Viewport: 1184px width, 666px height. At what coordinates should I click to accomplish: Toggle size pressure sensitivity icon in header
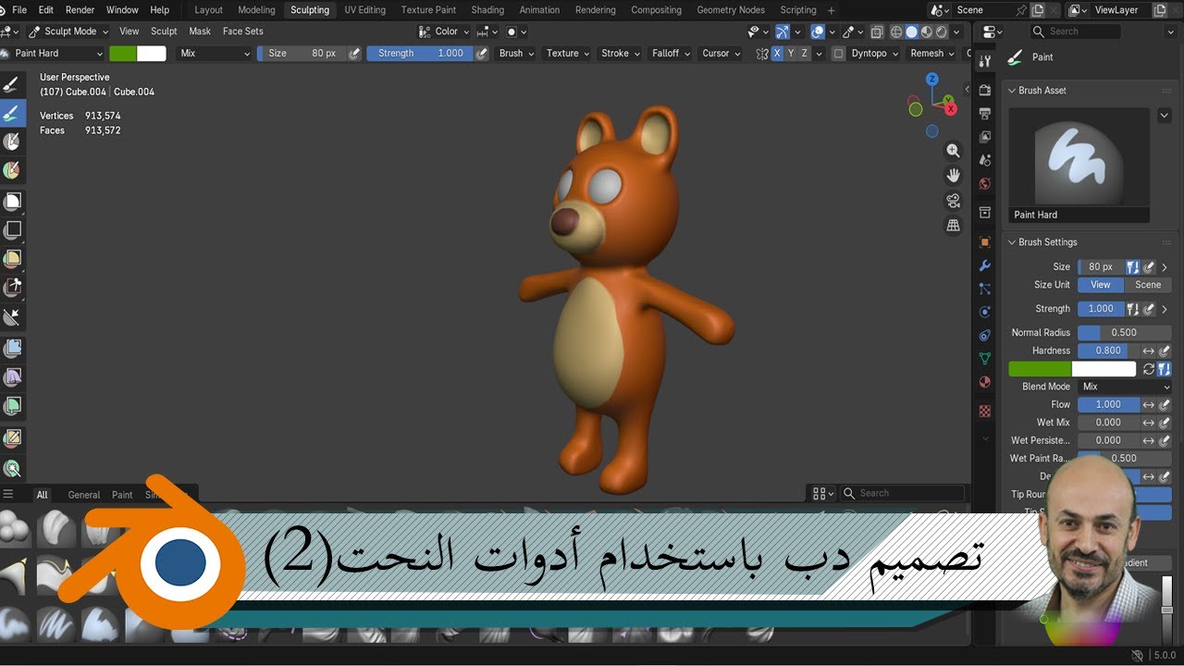coord(354,54)
